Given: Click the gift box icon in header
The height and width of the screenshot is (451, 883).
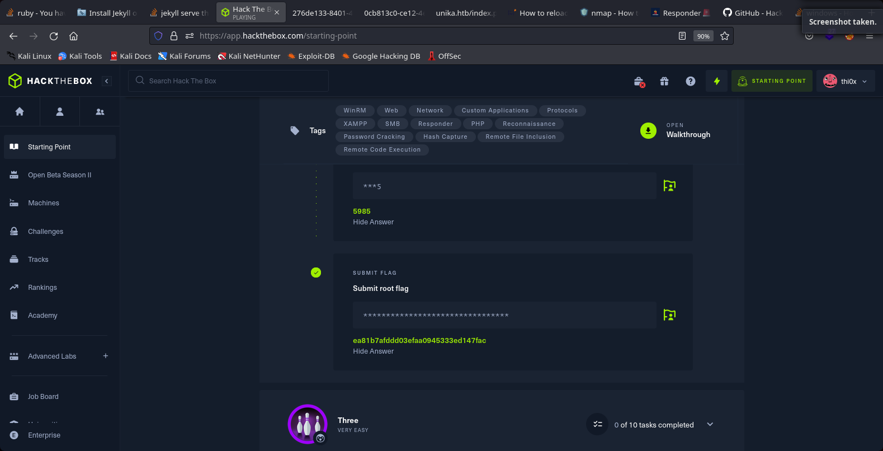Looking at the screenshot, I should click(x=664, y=81).
